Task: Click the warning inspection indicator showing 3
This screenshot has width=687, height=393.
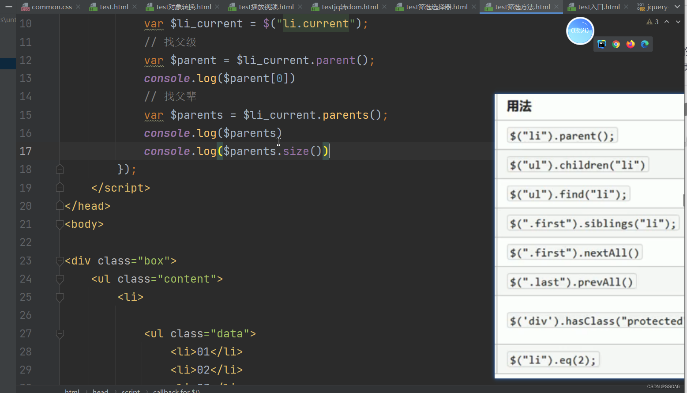Action: click(x=653, y=22)
